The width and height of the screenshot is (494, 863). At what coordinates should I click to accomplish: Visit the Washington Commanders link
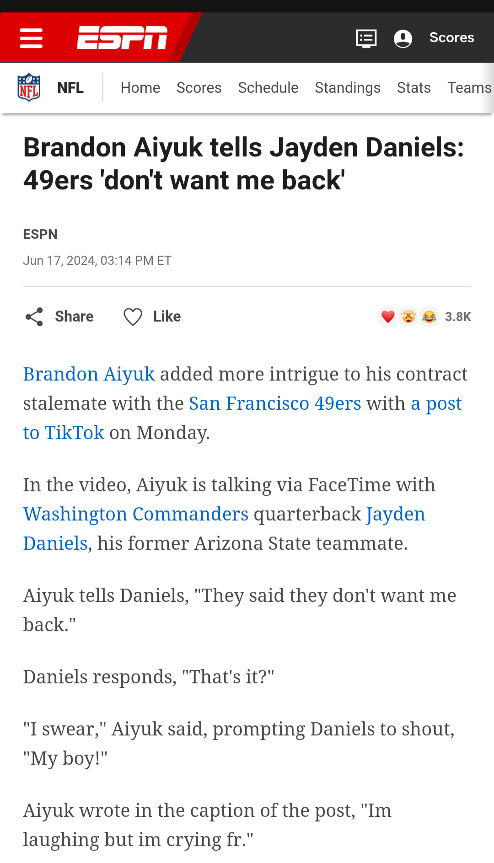136,514
